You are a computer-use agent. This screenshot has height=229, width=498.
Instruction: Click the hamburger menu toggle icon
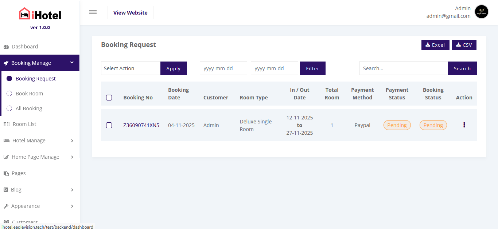pyautogui.click(x=93, y=12)
